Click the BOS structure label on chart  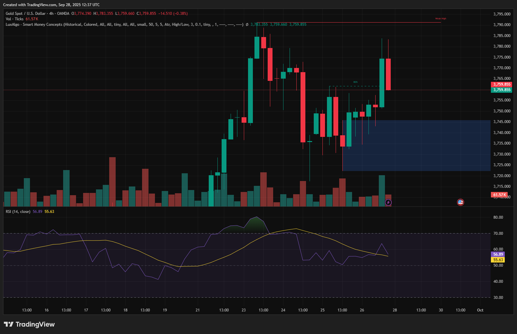point(355,82)
